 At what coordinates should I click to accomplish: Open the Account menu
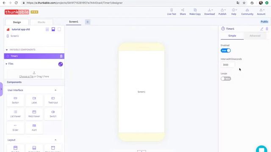click(x=261, y=12)
